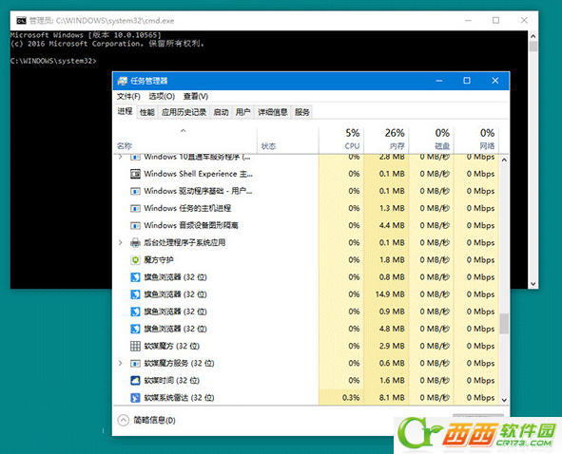Click the 软媒时间 weather icon
Viewport: 562px width, 454px height.
135,380
